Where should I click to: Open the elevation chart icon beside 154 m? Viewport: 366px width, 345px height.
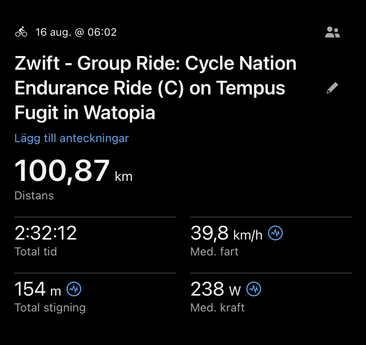click(x=74, y=289)
